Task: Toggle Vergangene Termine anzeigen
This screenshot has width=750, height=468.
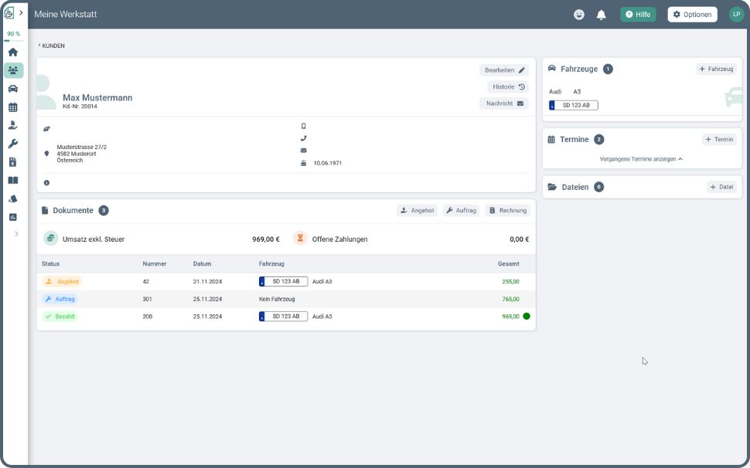Action: coord(641,159)
